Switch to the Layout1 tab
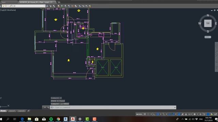 click(12, 111)
